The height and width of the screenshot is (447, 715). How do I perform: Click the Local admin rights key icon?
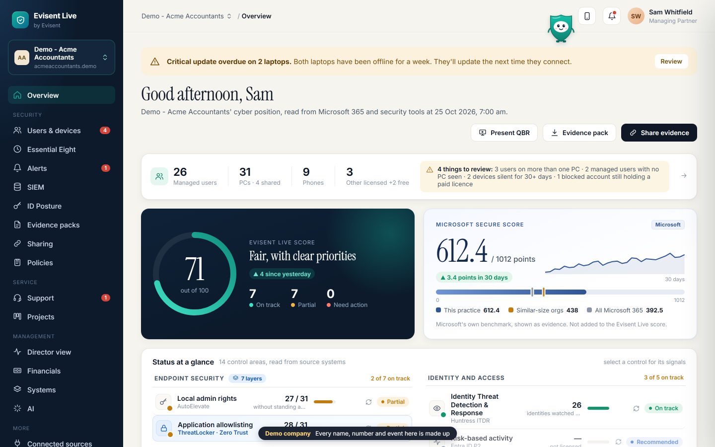coord(163,402)
